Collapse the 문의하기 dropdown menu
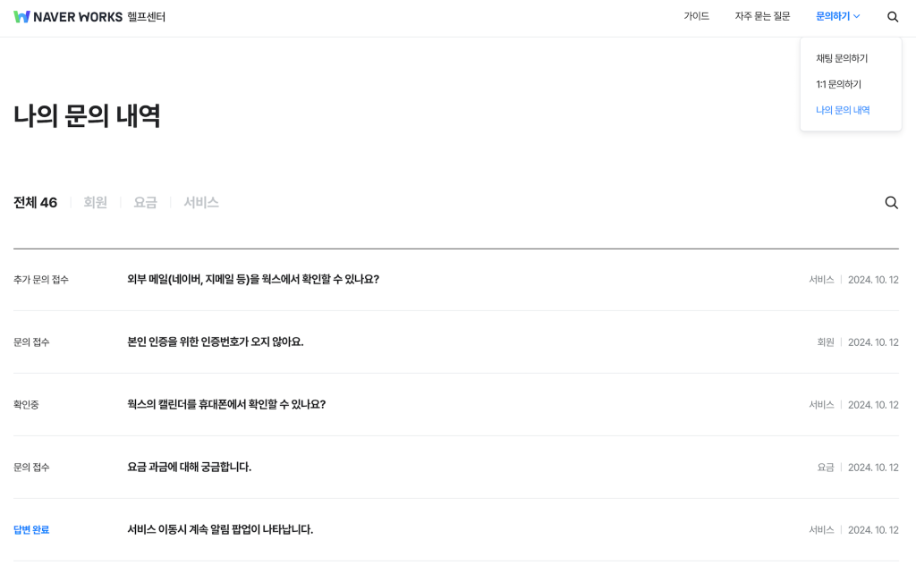916x565 pixels. 837,17
